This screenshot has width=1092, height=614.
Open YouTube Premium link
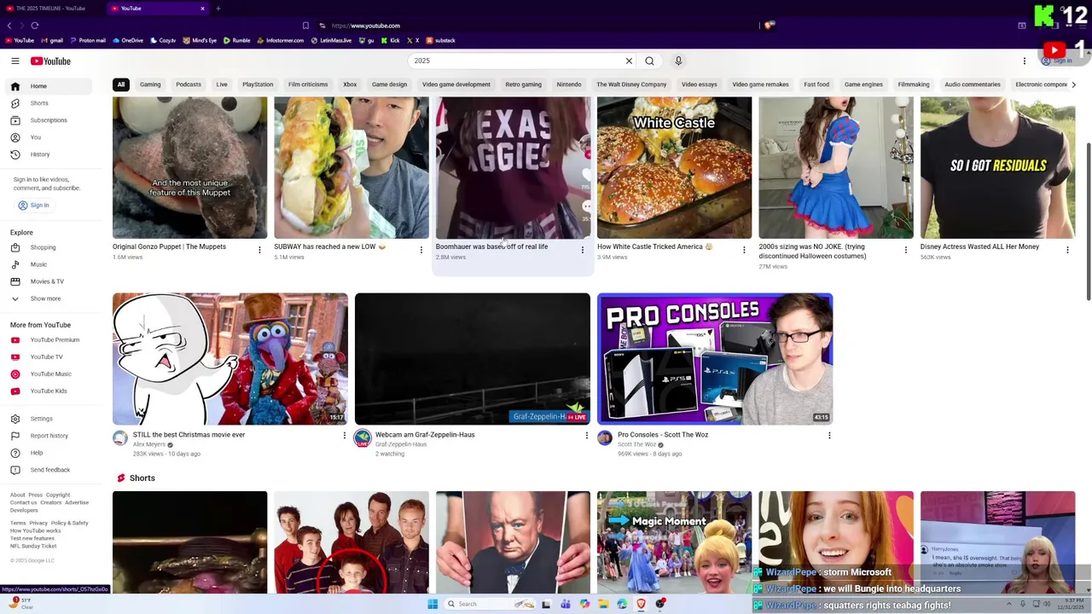point(49,339)
